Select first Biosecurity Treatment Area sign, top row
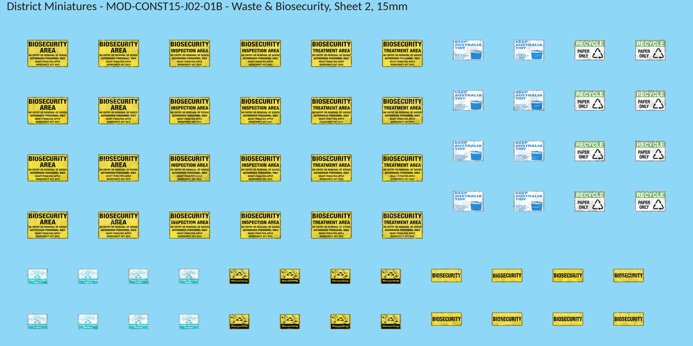 tap(331, 54)
